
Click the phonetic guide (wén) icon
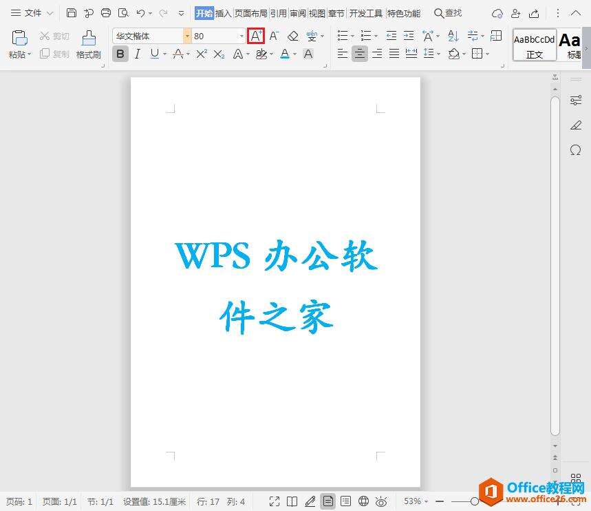pyautogui.click(x=312, y=36)
